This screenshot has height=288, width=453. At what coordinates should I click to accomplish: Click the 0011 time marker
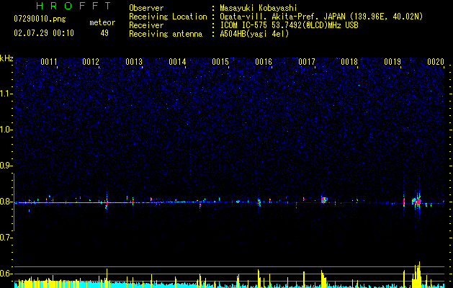pyautogui.click(x=49, y=62)
